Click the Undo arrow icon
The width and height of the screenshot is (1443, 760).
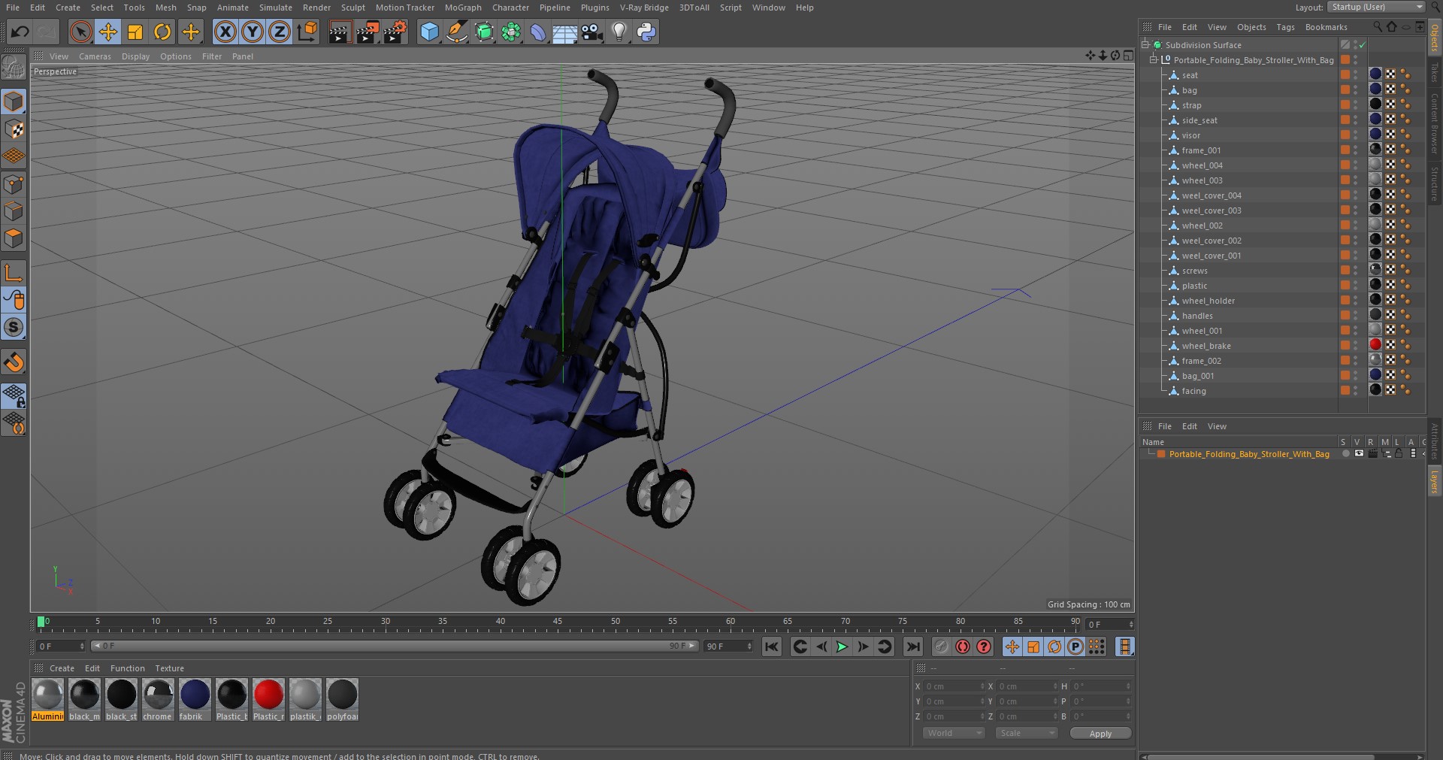(x=20, y=32)
